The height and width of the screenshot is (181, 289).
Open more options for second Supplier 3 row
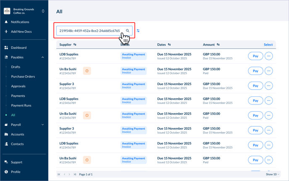pyautogui.click(x=269, y=130)
